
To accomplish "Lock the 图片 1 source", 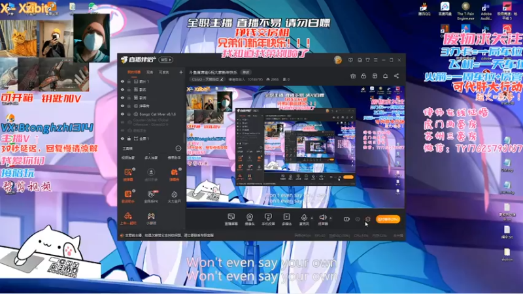I will [x=129, y=81].
